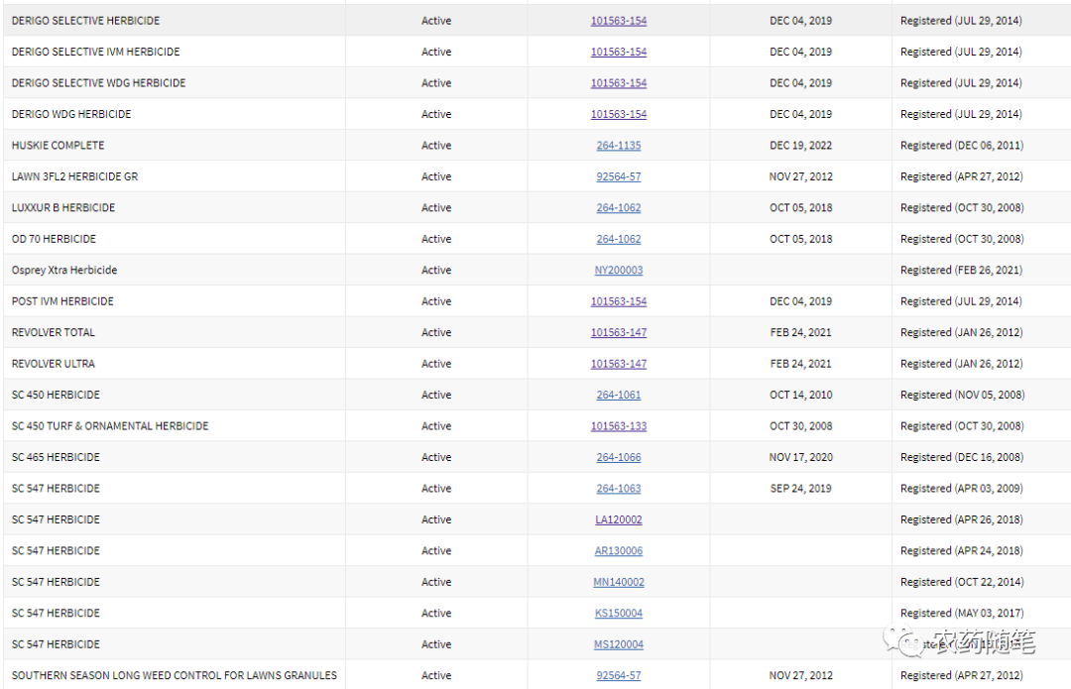Click Active status in HUSKIE COMPLETE row
This screenshot has width=1071, height=689.
pos(436,146)
